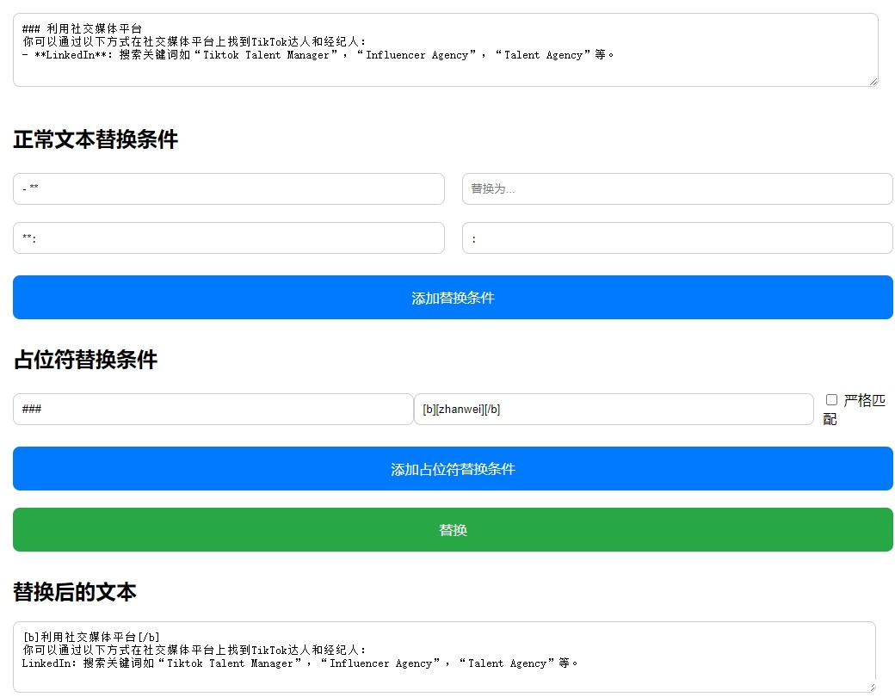
Task: Click the placeholder field containing "###"
Action: click(213, 410)
